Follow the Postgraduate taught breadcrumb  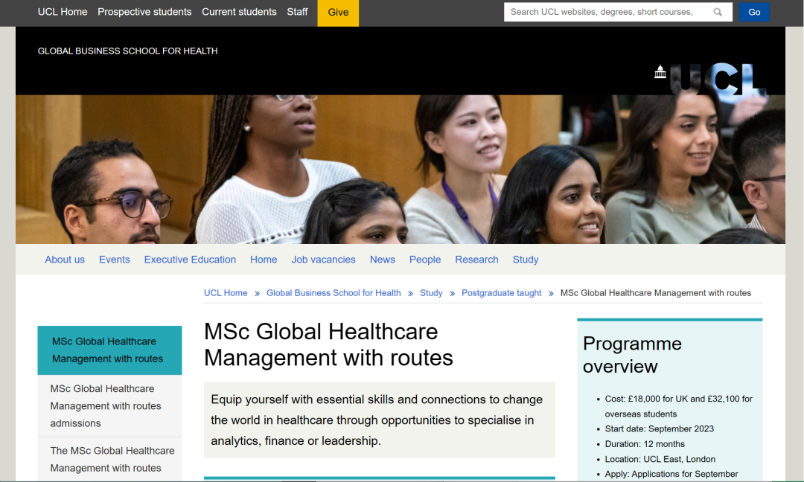pos(502,293)
